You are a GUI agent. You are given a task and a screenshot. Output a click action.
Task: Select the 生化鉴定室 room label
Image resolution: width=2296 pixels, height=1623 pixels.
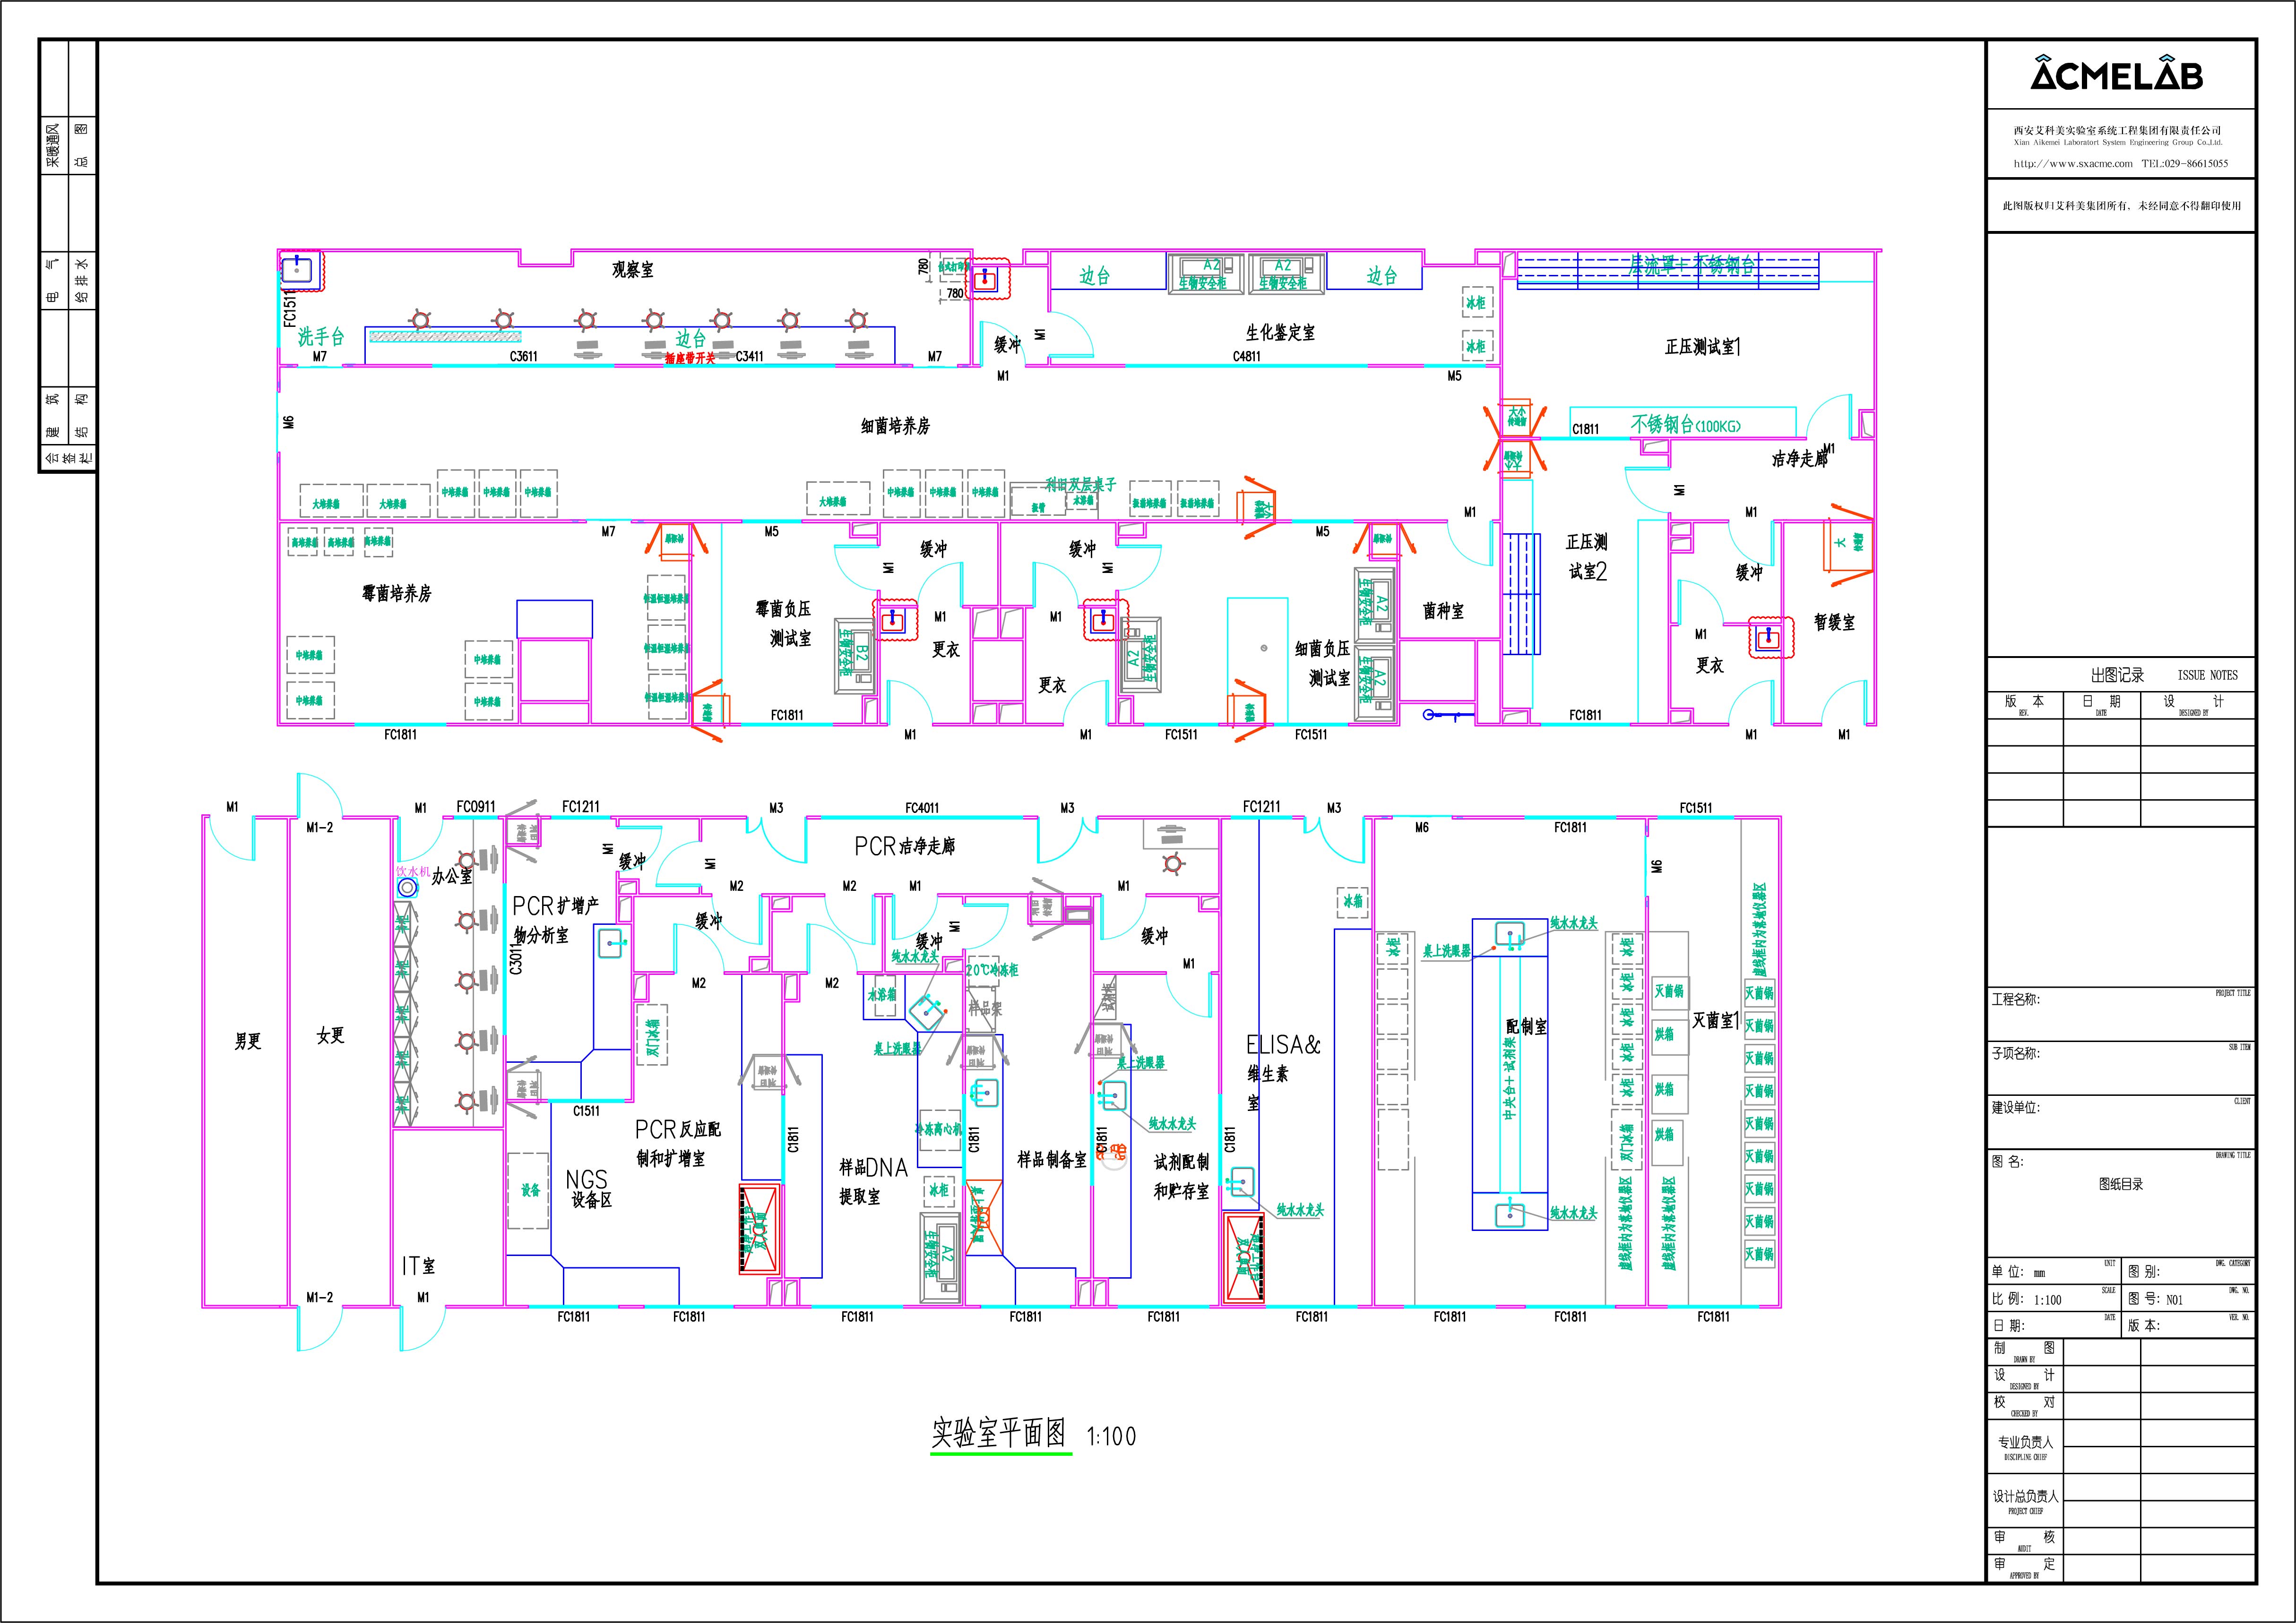pyautogui.click(x=1280, y=333)
